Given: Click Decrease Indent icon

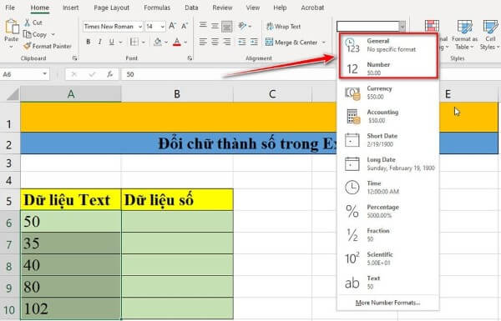Looking at the screenshot, I should 242,42.
